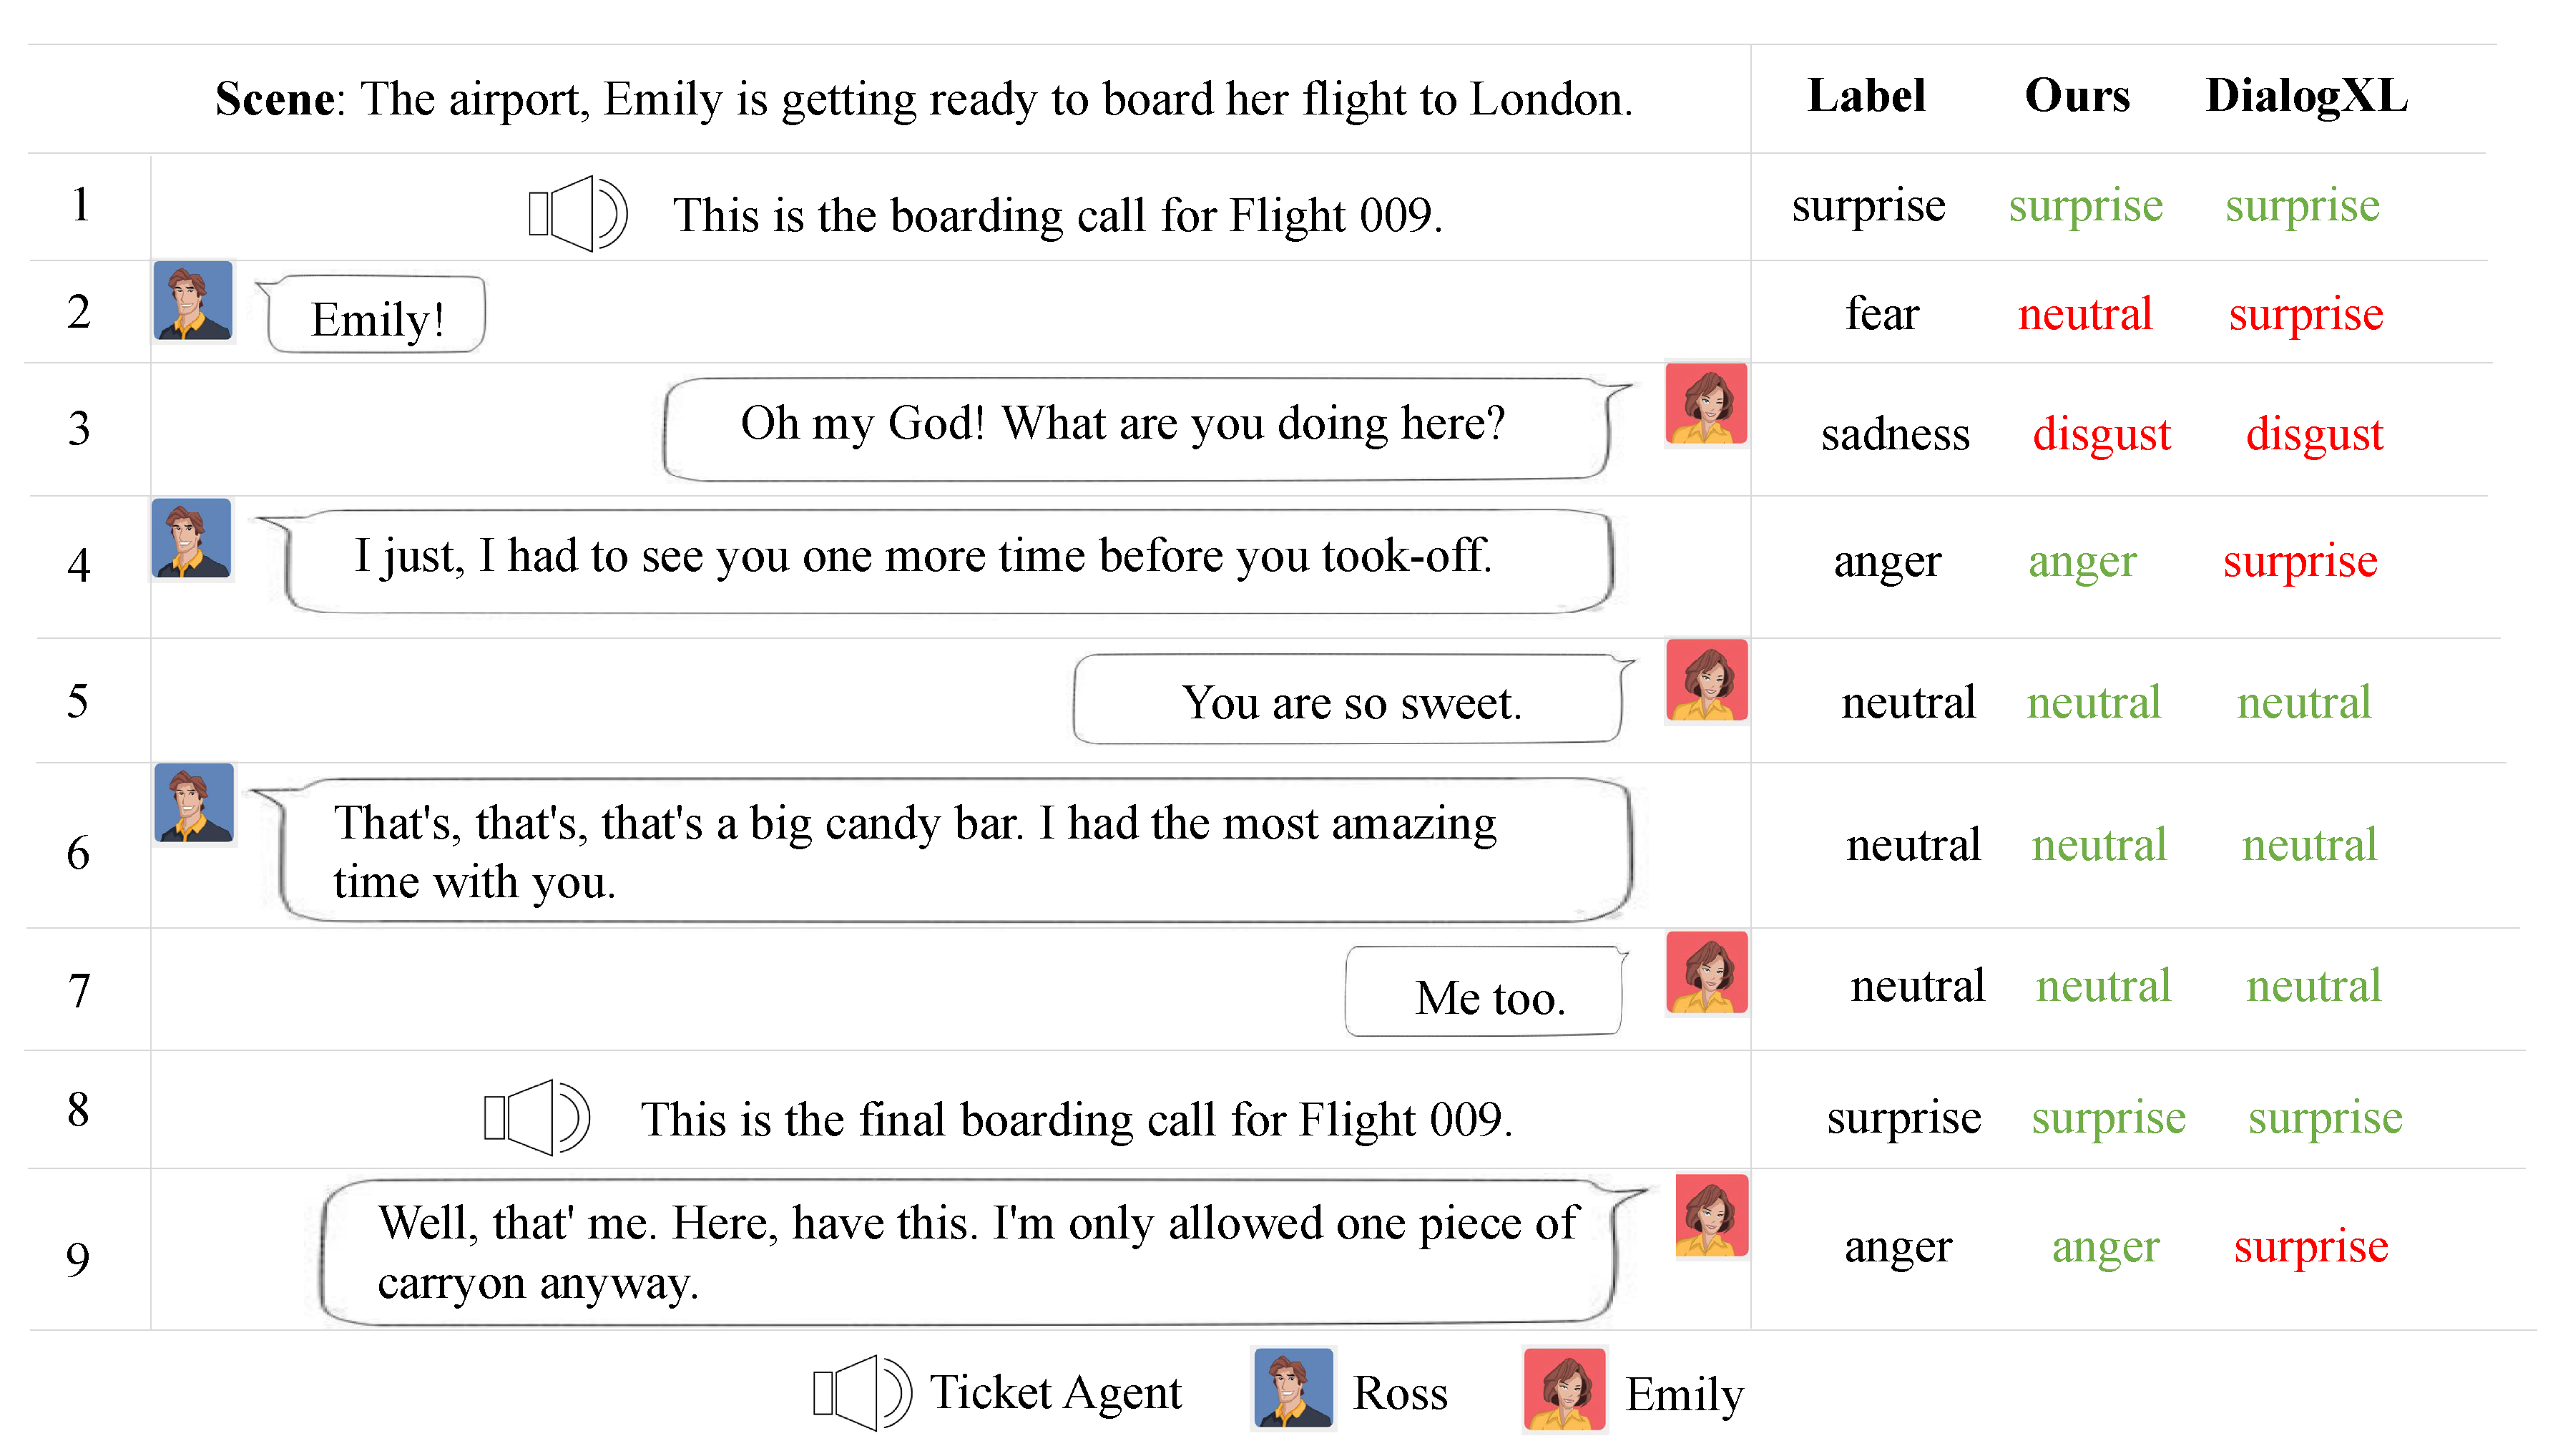Click the "Emily!" speech bubble
This screenshot has height=1456, width=2568.
pyautogui.click(x=377, y=316)
